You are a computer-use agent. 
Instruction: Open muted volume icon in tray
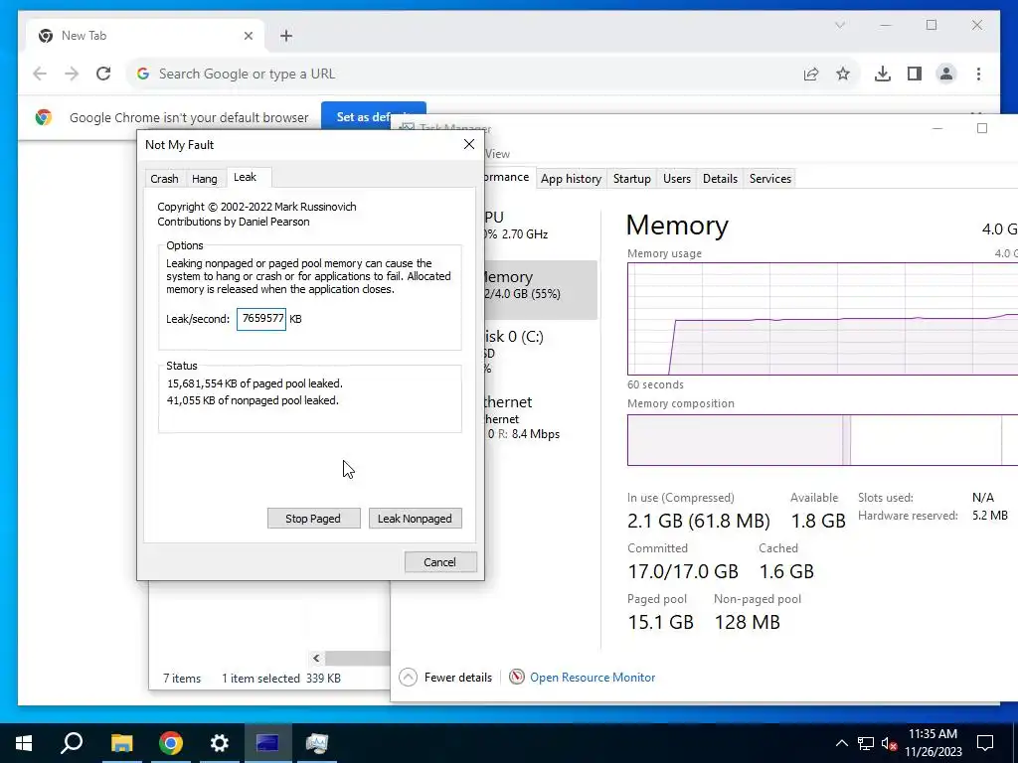pos(890,743)
